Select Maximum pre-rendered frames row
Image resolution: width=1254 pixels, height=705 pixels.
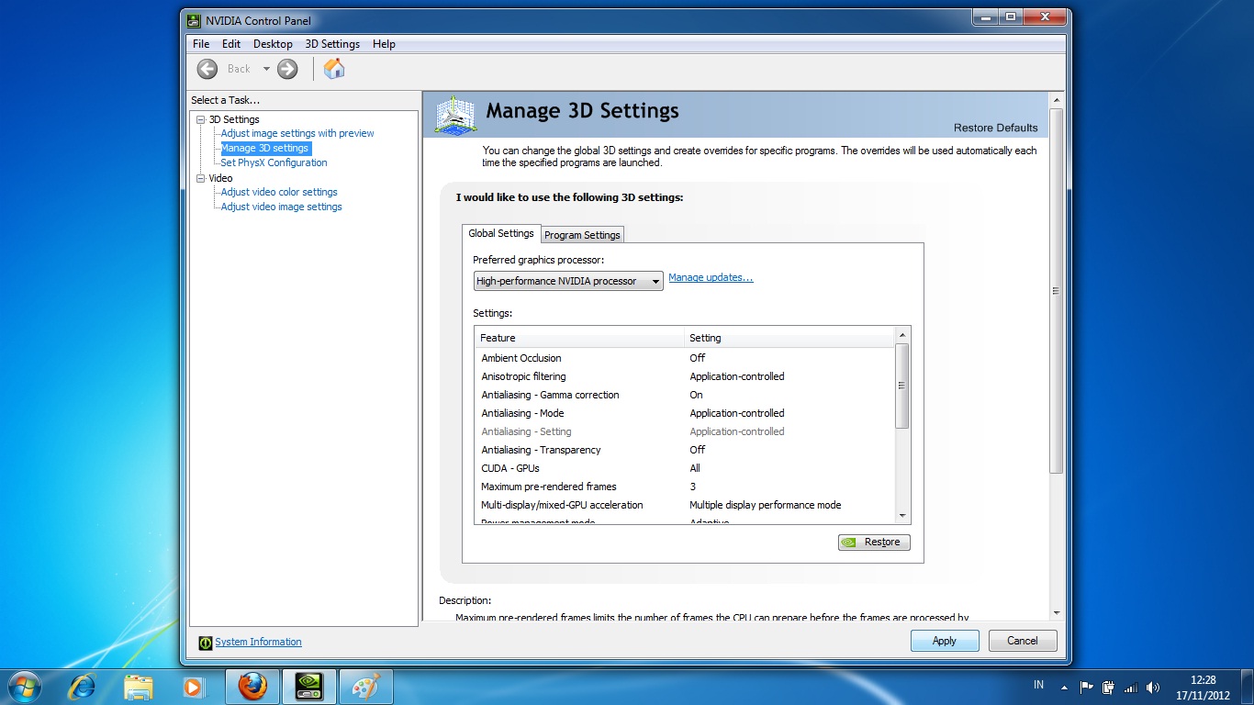[x=685, y=487]
